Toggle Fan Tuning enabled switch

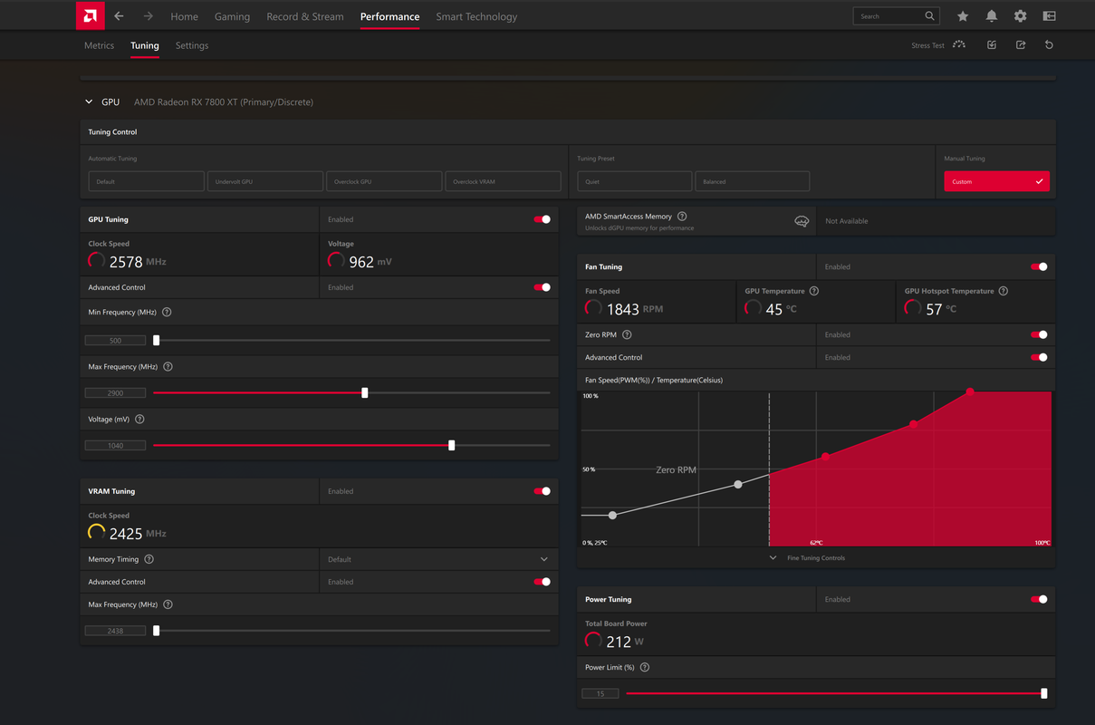coord(1039,266)
